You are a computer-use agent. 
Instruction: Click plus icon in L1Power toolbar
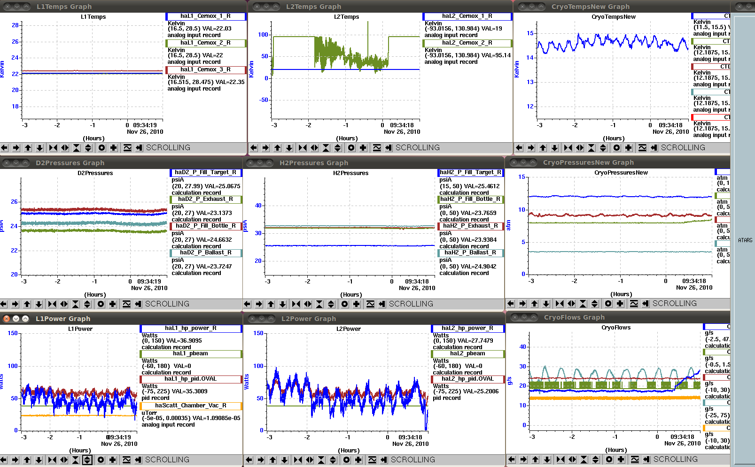tap(113, 460)
